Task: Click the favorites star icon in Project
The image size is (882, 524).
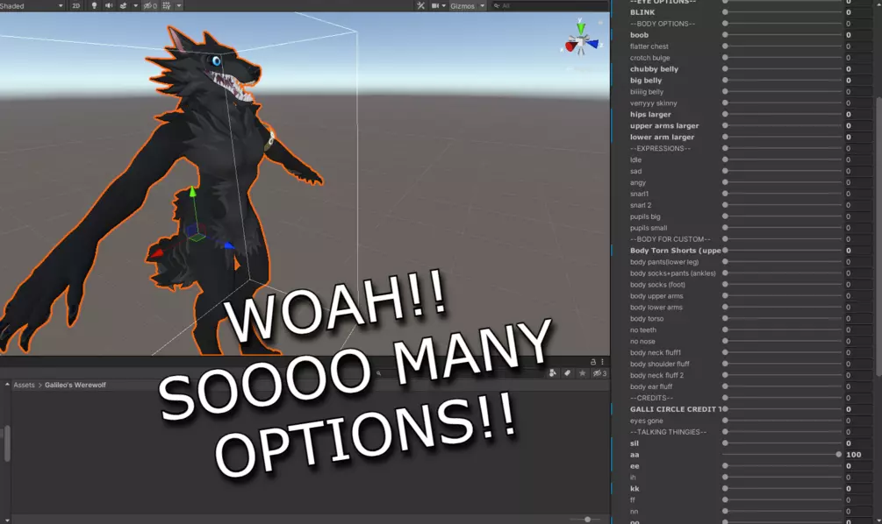Action: point(582,373)
